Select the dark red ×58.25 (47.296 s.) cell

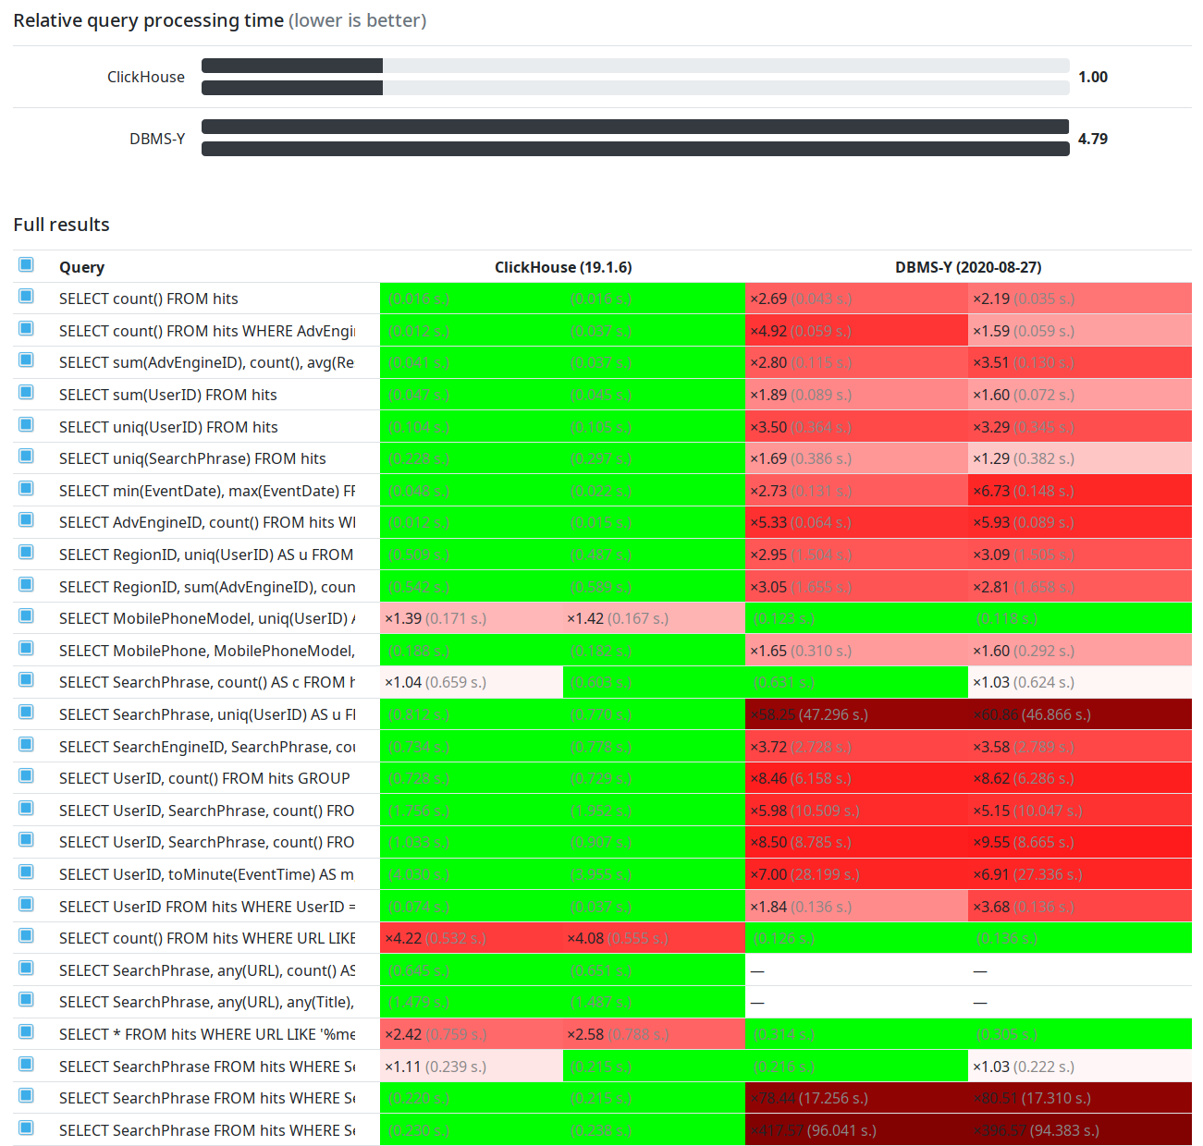(855, 714)
